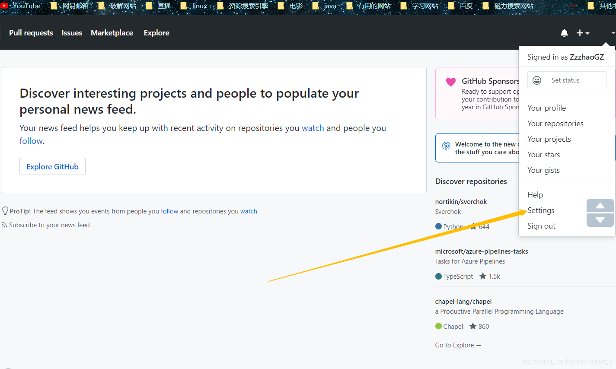Viewport: 616px width, 369px height.
Task: Click the Explore GitHub button
Action: 52,166
